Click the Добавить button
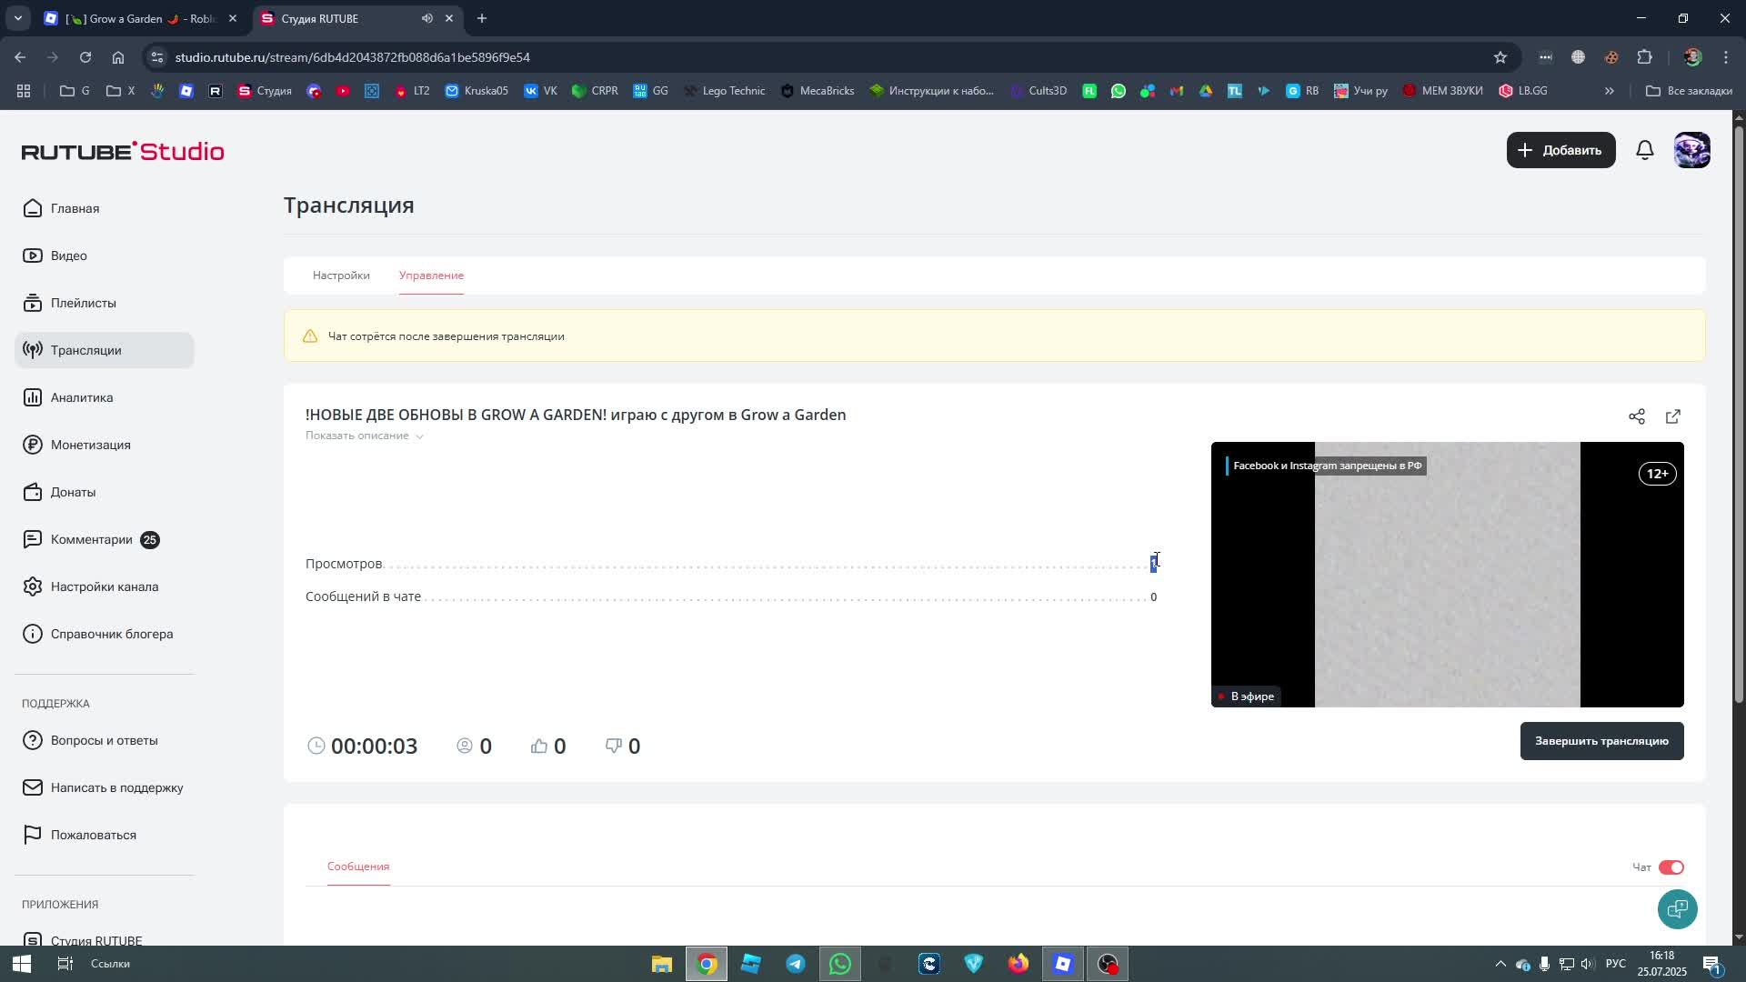This screenshot has width=1746, height=982. coord(1560,150)
